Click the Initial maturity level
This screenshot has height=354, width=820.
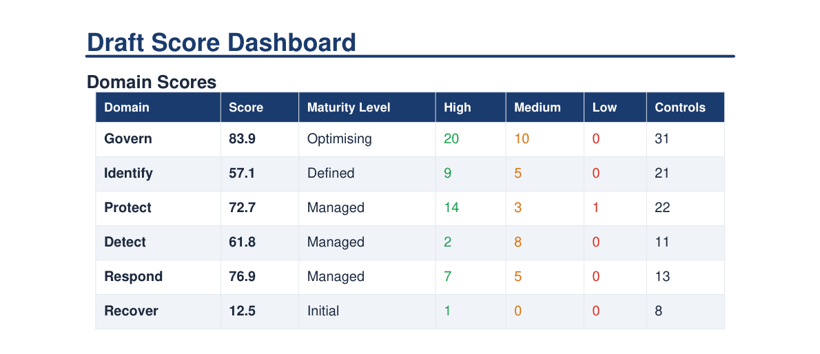[x=323, y=311]
